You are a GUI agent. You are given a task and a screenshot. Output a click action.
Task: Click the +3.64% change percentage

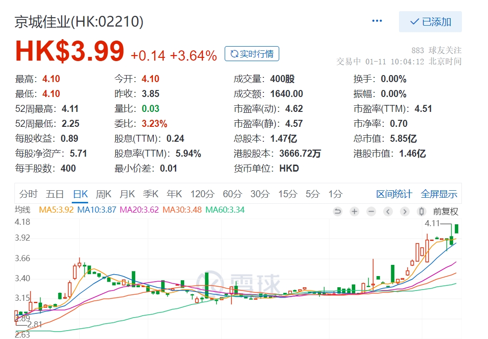click(193, 55)
